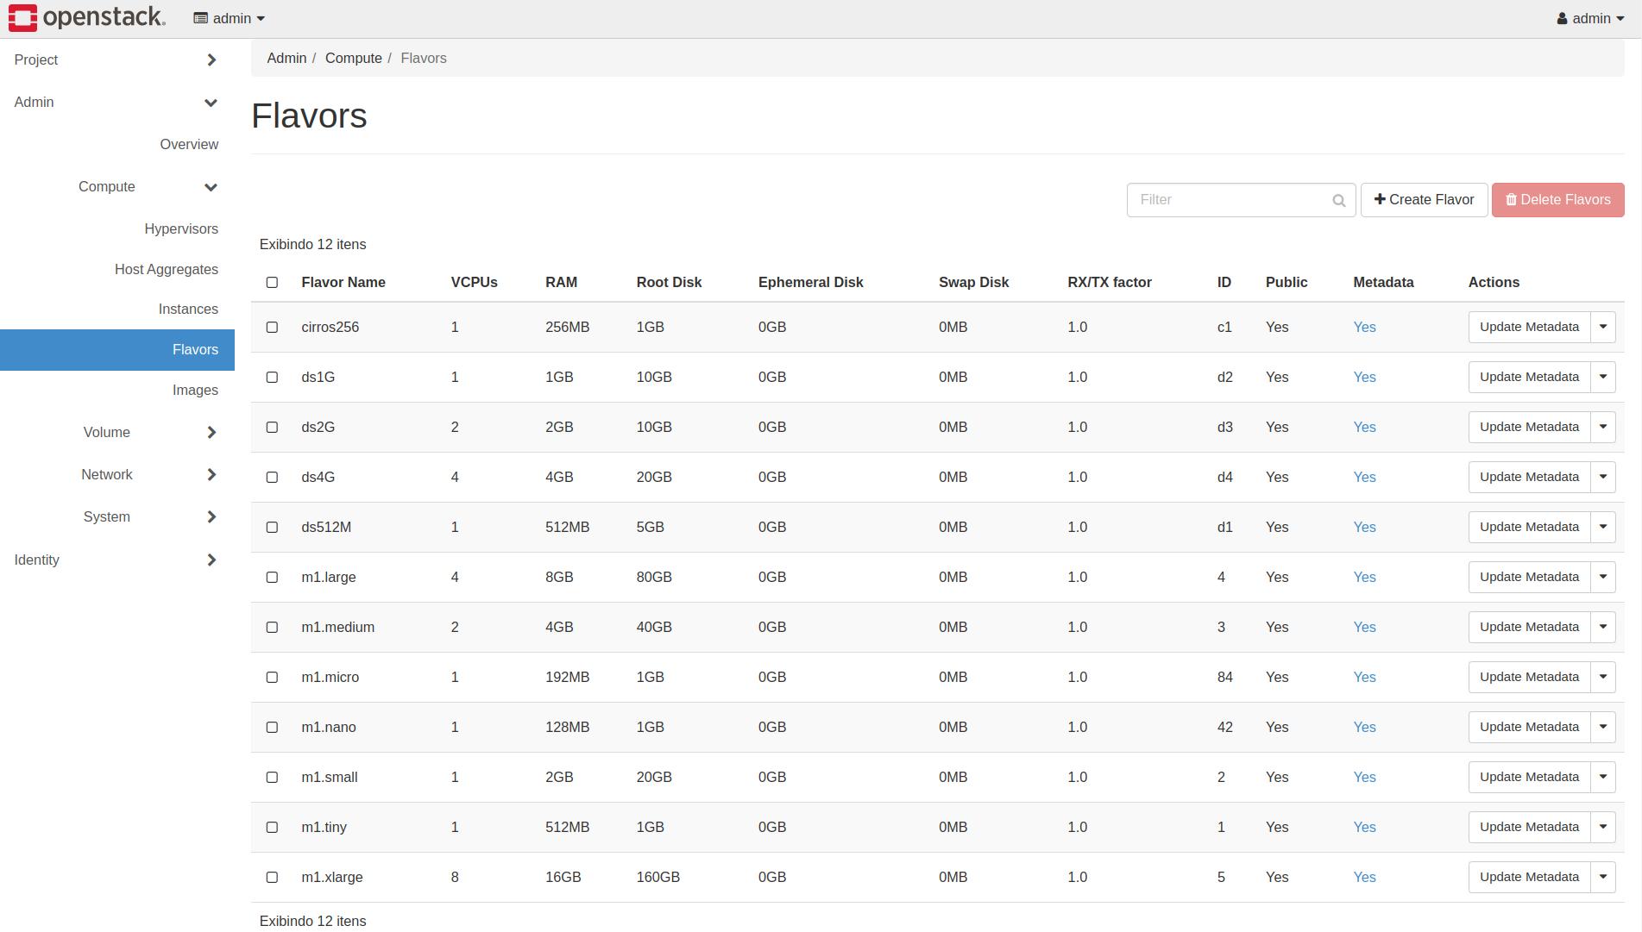Select the cirros256 flavor checkbox
This screenshot has height=932, width=1642.
[x=272, y=328]
